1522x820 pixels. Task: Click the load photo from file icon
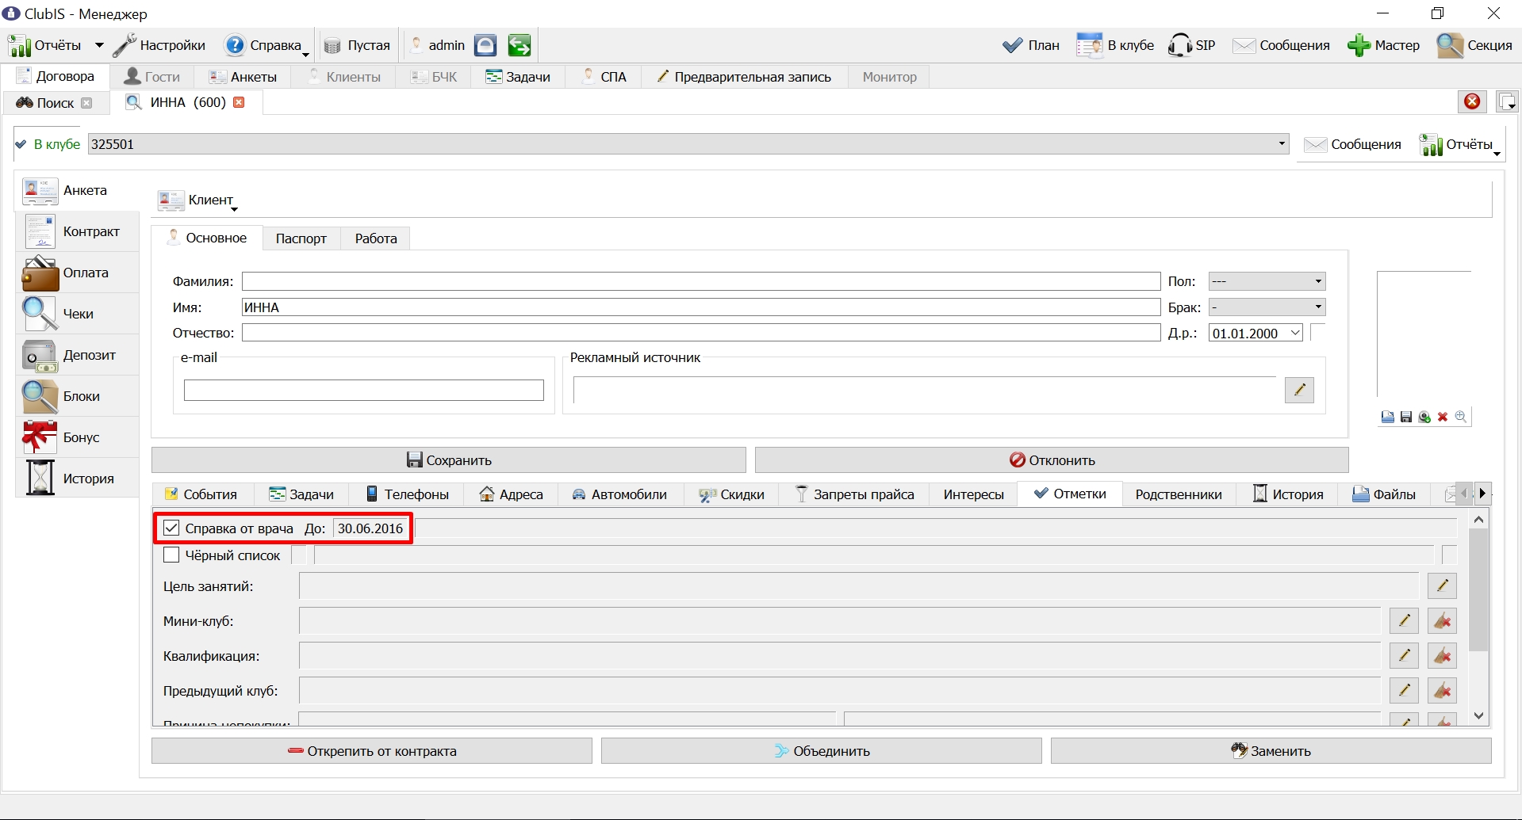click(1387, 417)
